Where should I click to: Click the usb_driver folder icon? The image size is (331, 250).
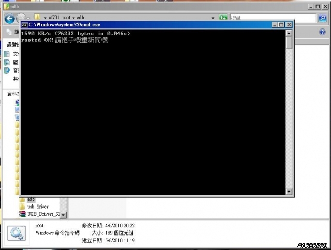pos(22,207)
